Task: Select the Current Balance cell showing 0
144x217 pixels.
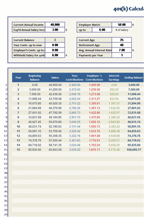Action: (55, 40)
